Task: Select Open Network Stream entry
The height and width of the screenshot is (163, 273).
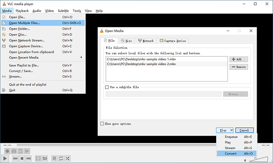Action: coord(43,40)
